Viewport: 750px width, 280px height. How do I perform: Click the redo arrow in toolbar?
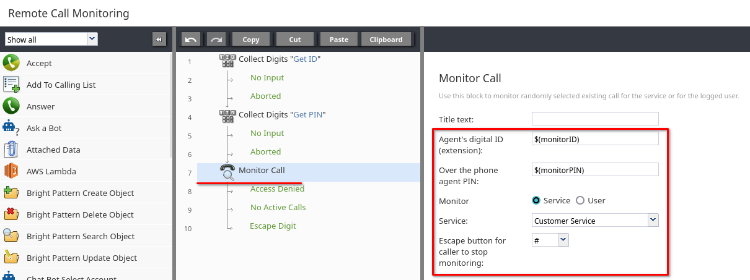[x=216, y=40]
